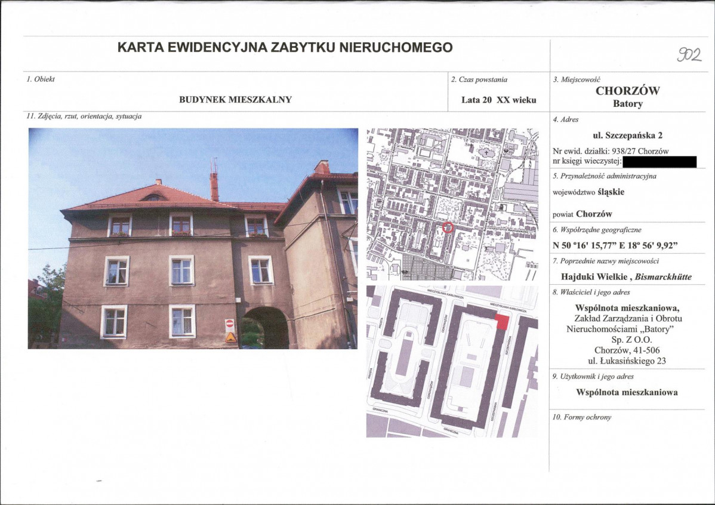This screenshot has height=505, width=715.
Task: Click the handwritten number 902
Action: 689,55
